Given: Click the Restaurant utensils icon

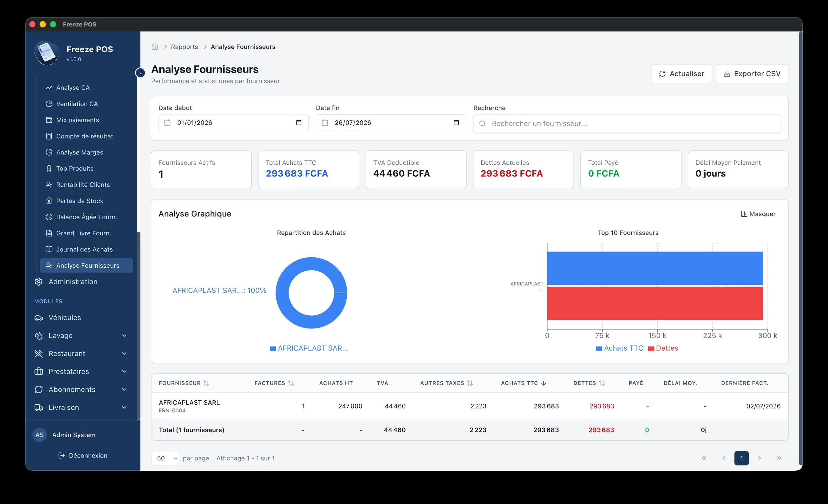Looking at the screenshot, I should [x=38, y=353].
